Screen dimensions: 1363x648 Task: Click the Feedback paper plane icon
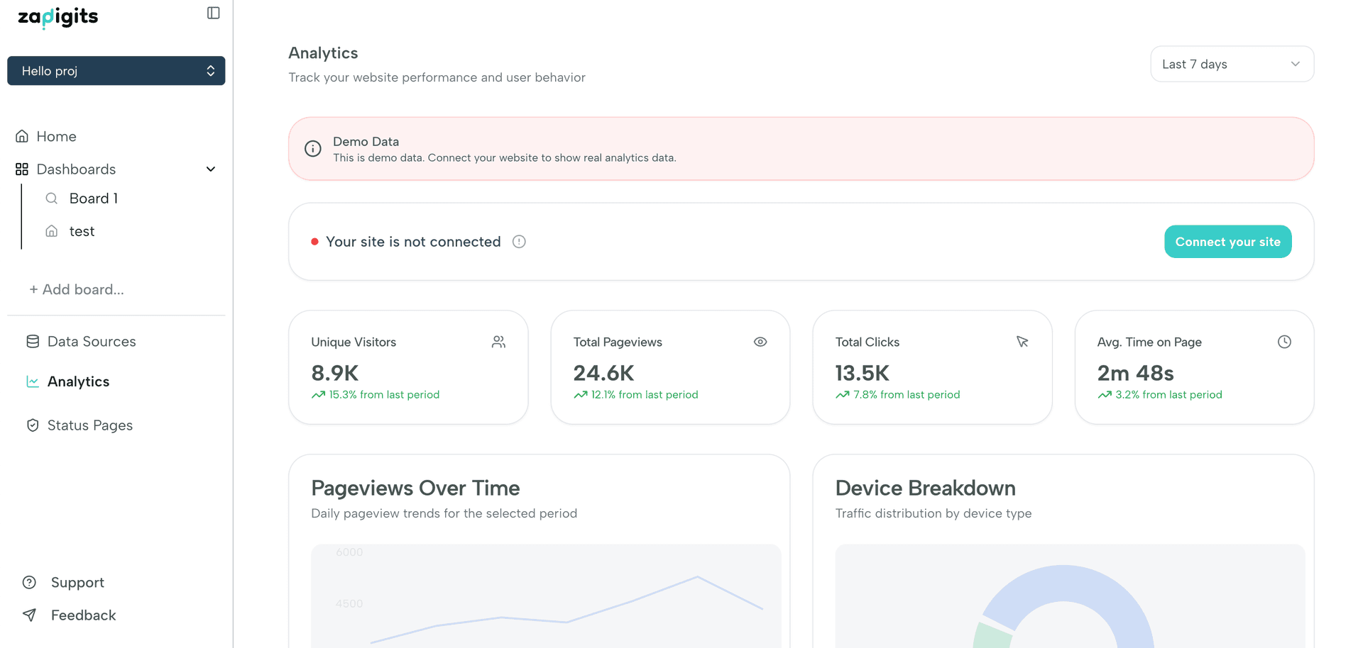[29, 615]
